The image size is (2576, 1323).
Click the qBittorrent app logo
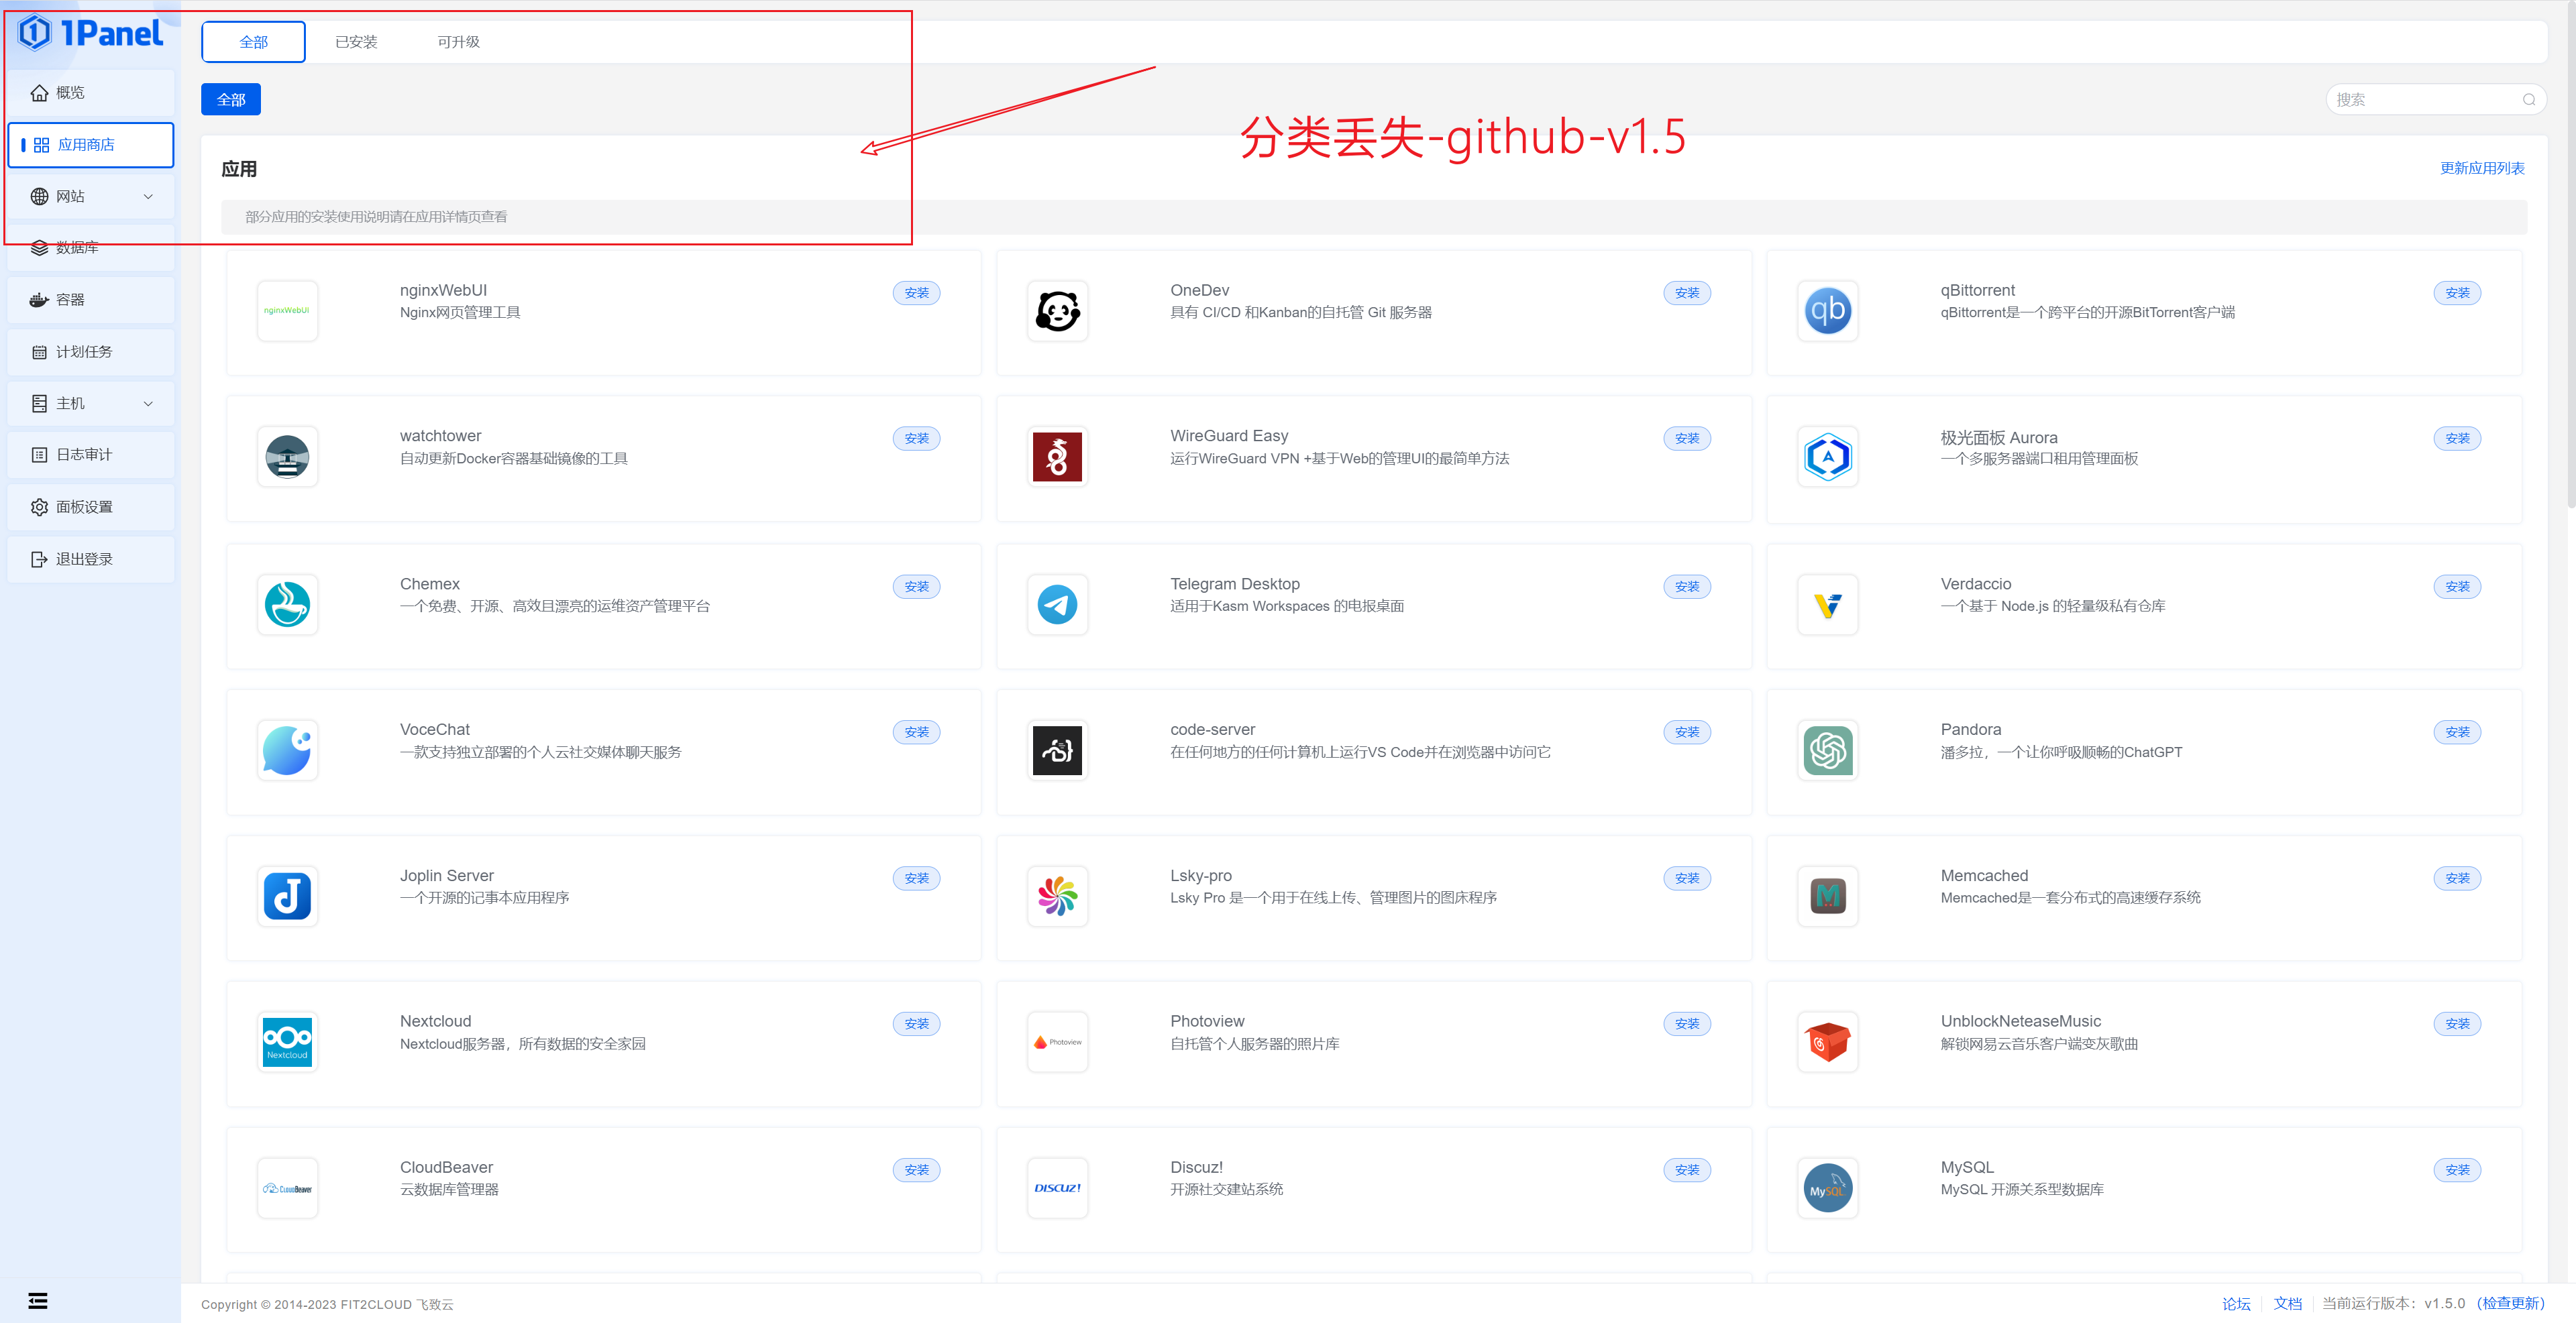(1827, 310)
